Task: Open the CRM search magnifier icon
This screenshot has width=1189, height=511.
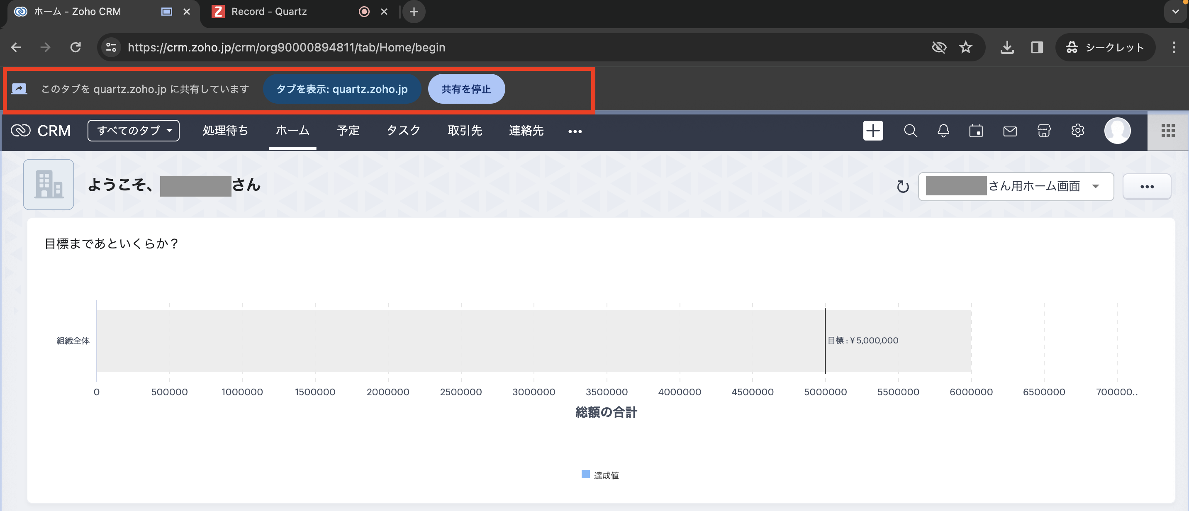Action: pos(910,131)
